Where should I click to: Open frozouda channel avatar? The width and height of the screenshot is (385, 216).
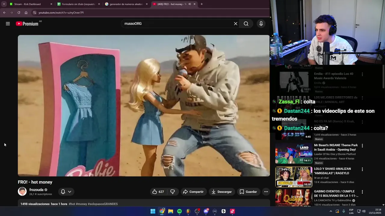click(22, 191)
